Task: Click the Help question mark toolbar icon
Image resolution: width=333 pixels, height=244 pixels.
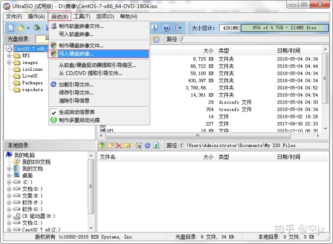Action: [x=166, y=28]
